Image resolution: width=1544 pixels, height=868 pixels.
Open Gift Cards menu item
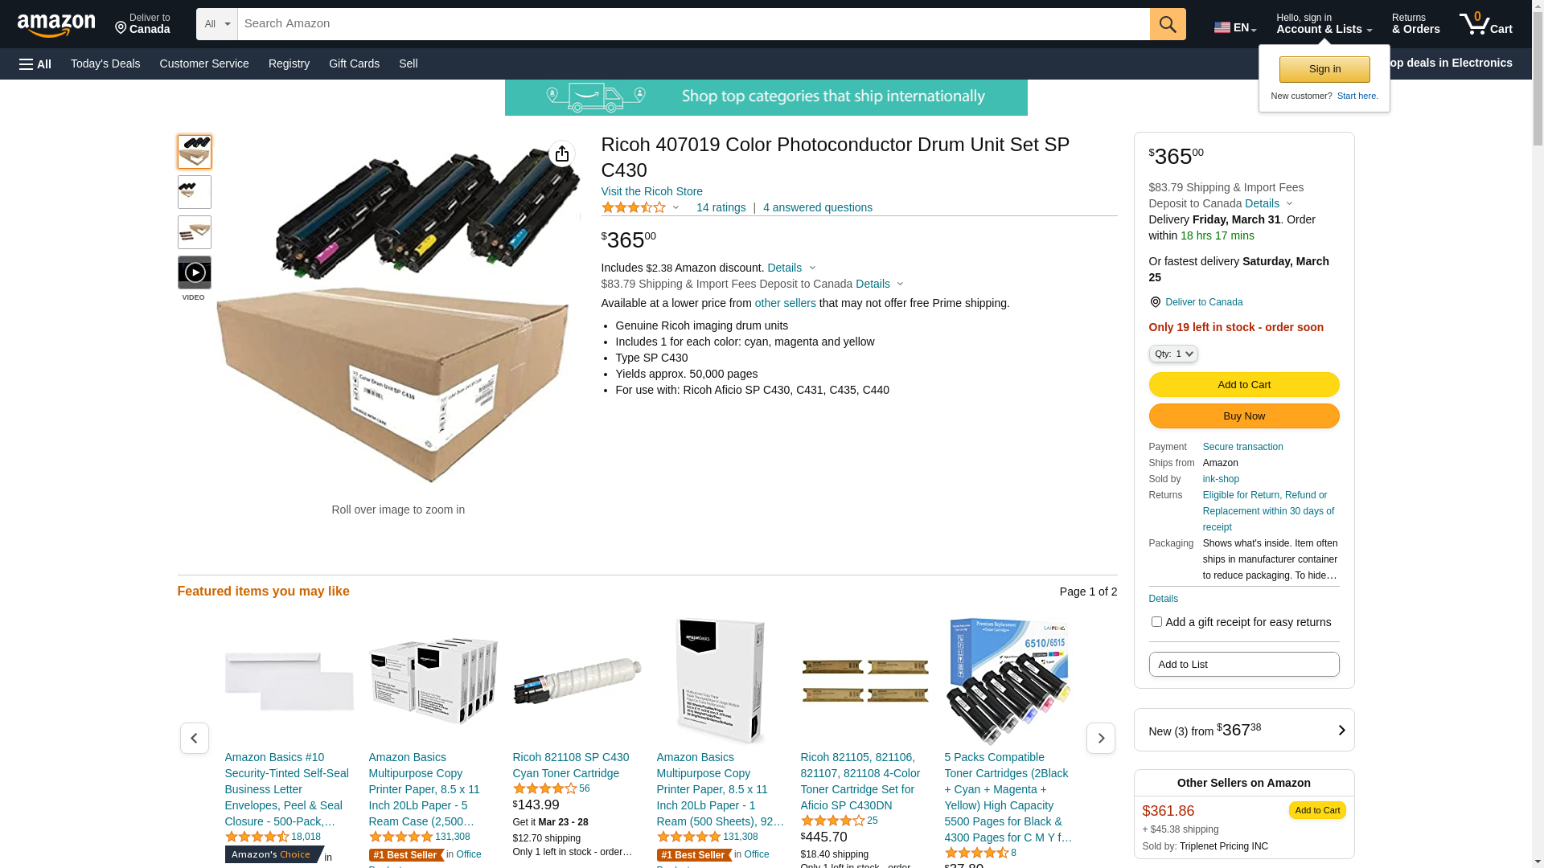354,63
